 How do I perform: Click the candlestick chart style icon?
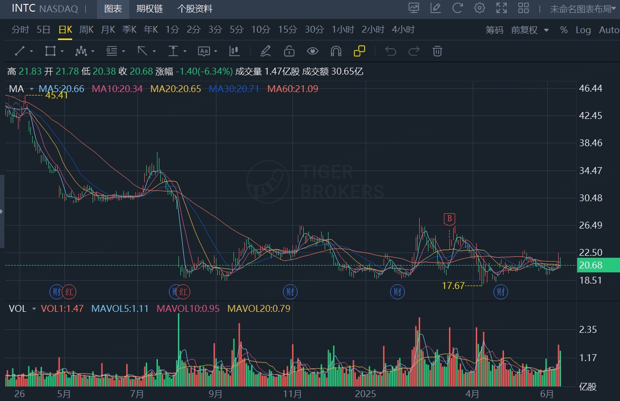tap(235, 51)
